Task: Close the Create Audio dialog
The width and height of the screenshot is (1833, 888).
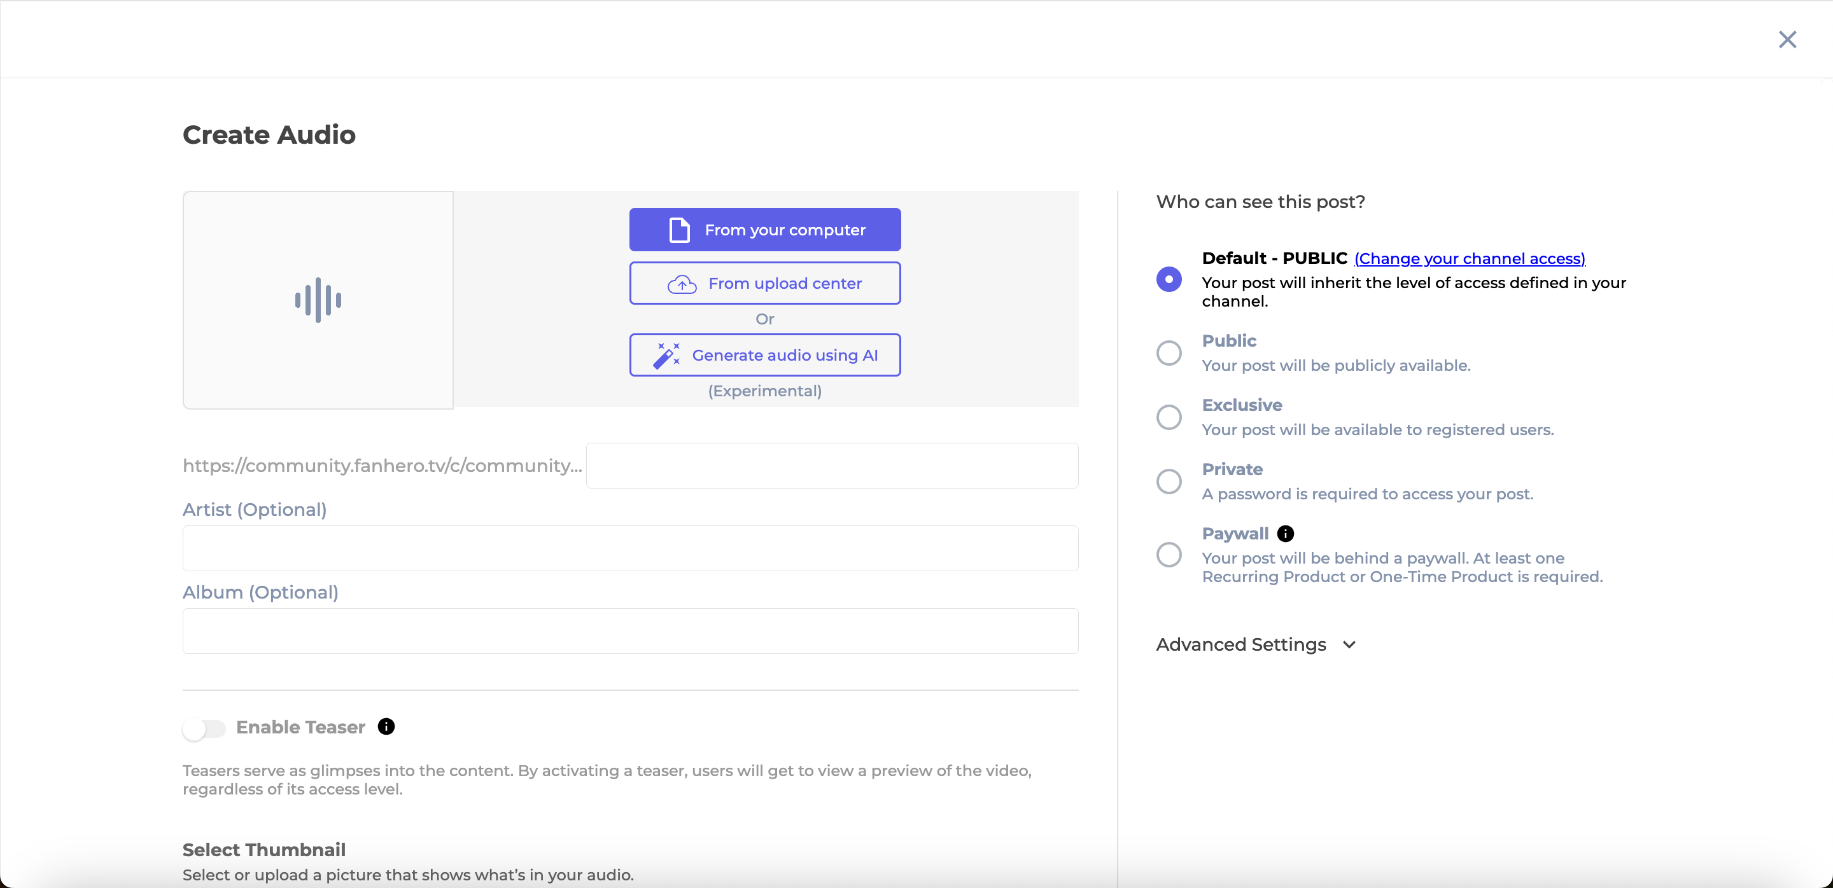Action: click(x=1787, y=39)
